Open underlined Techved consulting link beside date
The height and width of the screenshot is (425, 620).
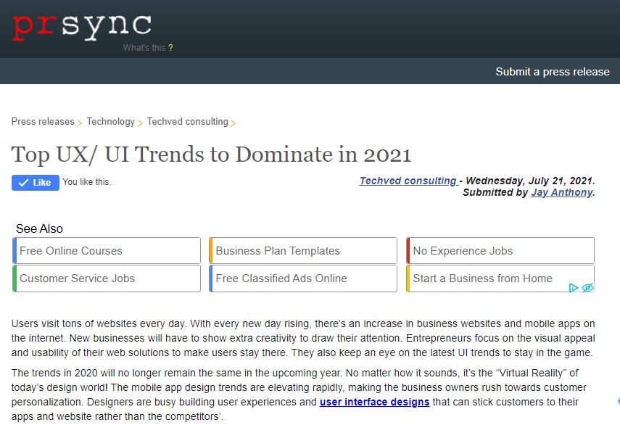click(x=408, y=181)
